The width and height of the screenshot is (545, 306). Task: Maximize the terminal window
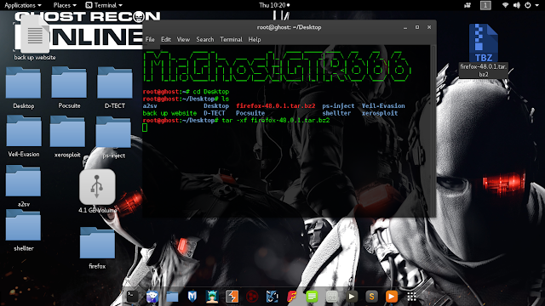coord(417,27)
